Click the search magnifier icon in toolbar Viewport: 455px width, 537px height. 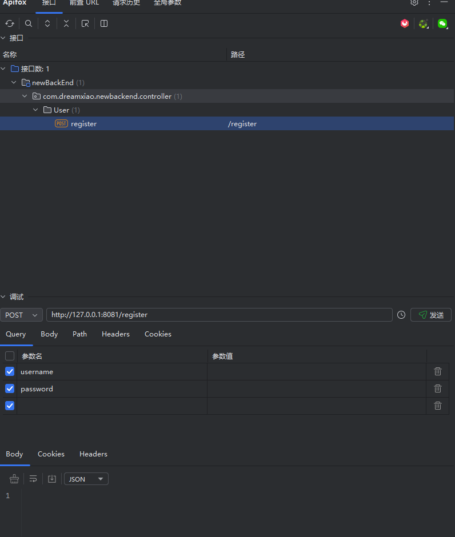tap(29, 23)
